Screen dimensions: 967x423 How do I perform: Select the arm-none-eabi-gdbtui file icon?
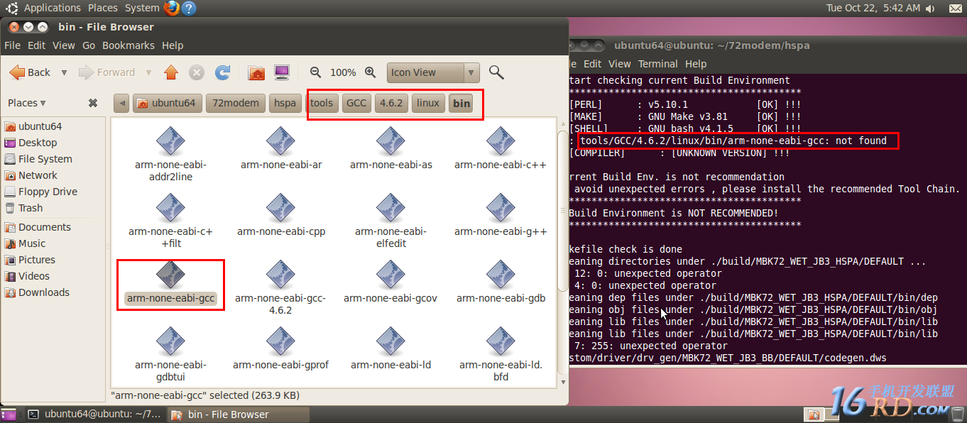coord(170,341)
